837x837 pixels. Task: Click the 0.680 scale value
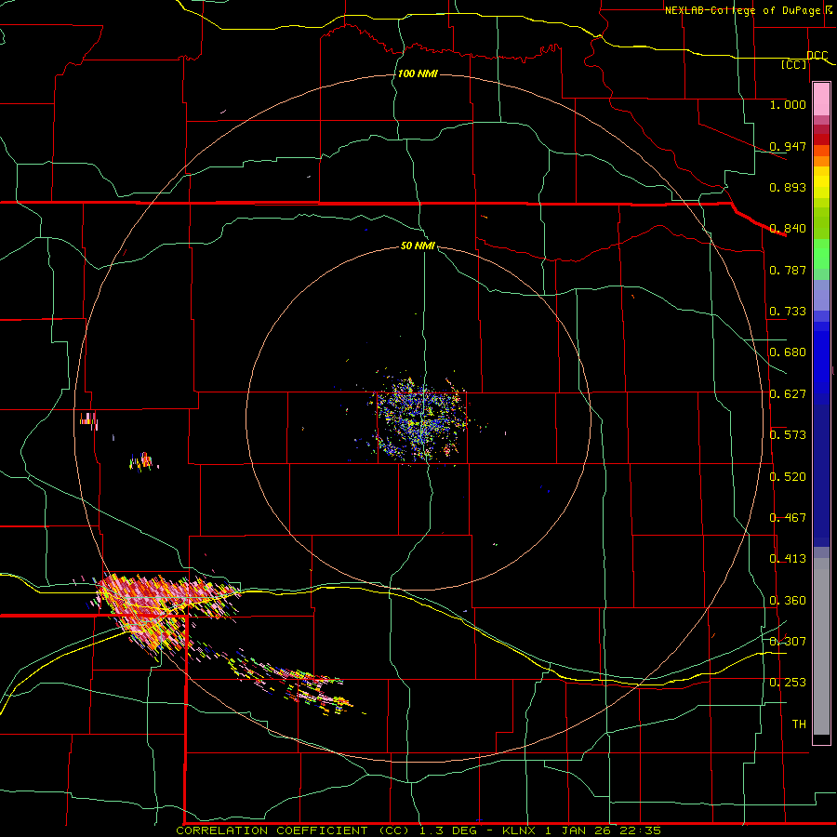point(788,352)
